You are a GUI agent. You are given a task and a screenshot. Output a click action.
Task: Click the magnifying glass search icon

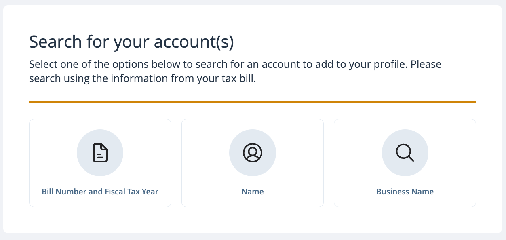(405, 153)
